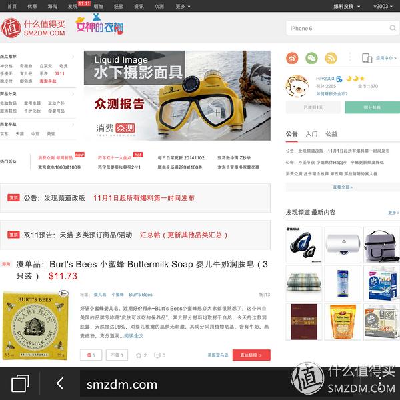Click the red 11.11 badge on 发现

pyautogui.click(x=84, y=3)
